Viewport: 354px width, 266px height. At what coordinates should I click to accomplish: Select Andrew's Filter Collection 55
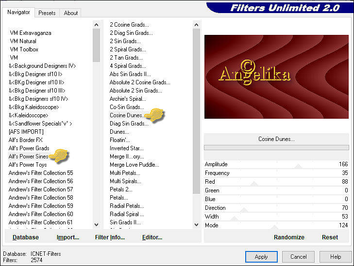pos(41,173)
